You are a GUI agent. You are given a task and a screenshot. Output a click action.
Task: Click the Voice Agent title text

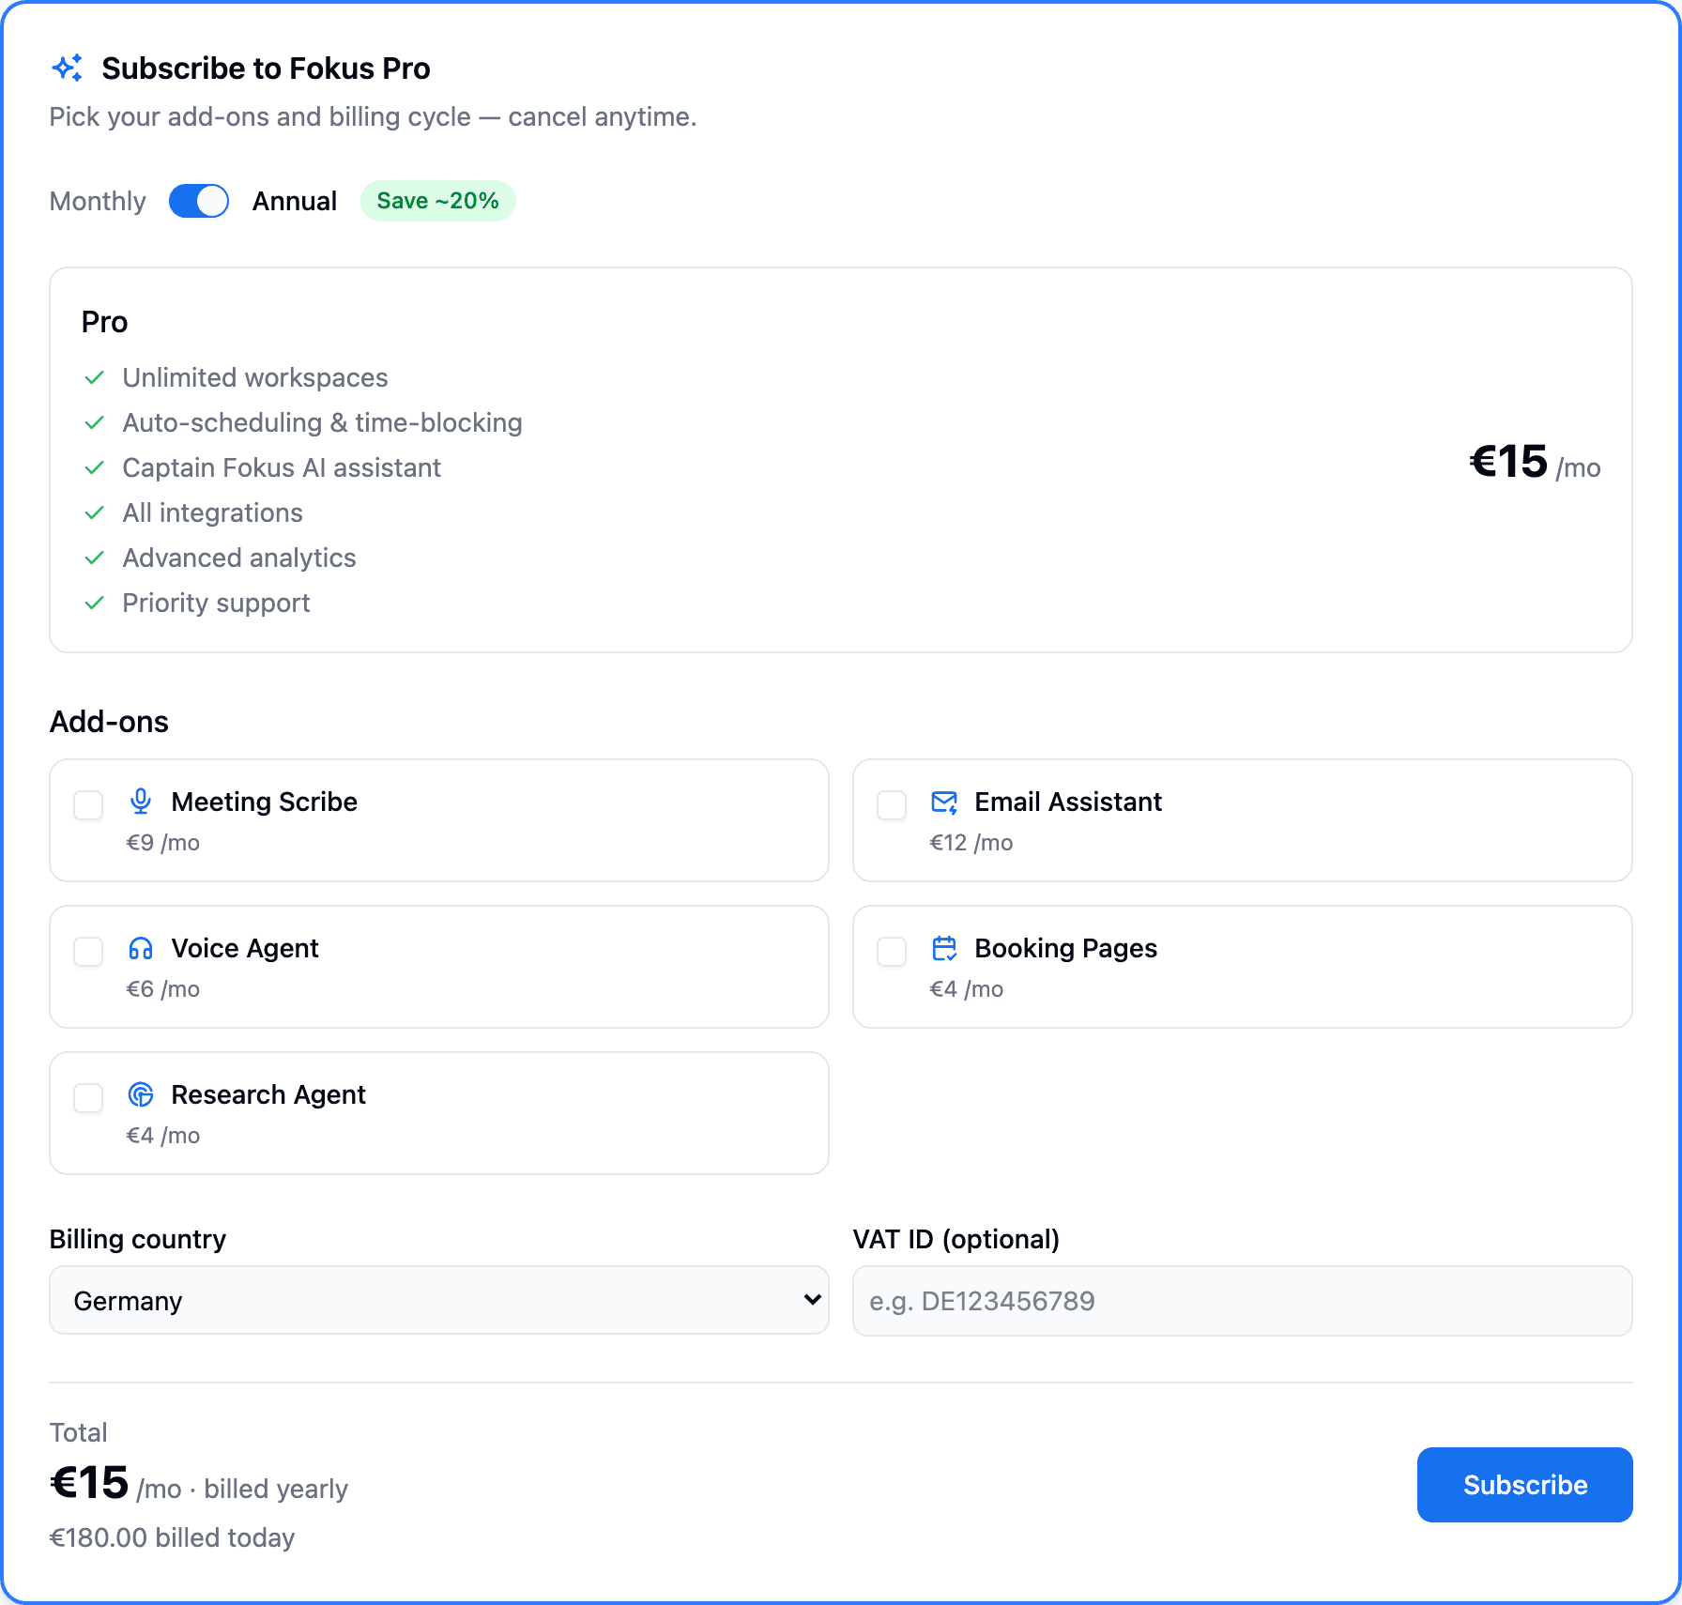click(x=245, y=948)
